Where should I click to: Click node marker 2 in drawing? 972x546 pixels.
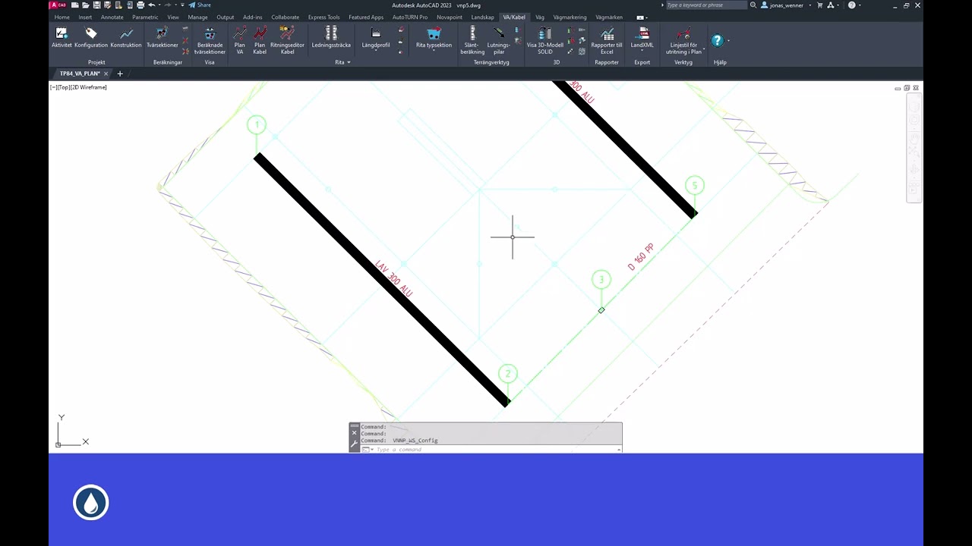pyautogui.click(x=508, y=374)
